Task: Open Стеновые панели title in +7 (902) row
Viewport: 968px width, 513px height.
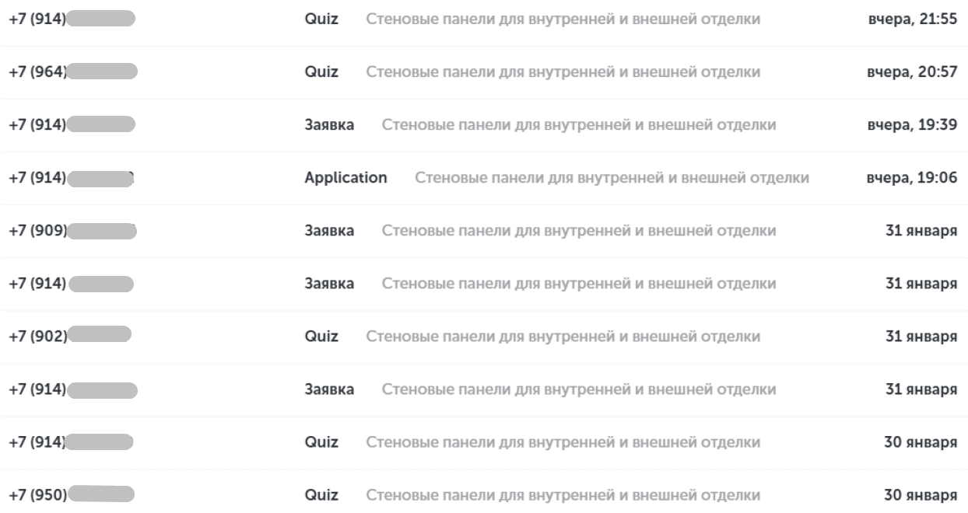Action: 563,337
